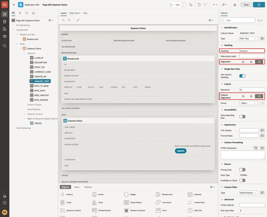Add a Chart region from the gallery
Image resolution: width=267 pixels, height=217 pixels.
click(x=98, y=202)
